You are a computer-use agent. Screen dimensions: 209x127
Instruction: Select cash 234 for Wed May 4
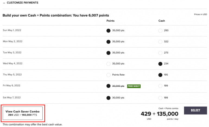[x=160, y=64]
